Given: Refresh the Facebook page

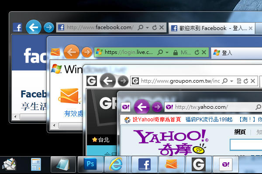Looking at the screenshot, I should point(155,27).
